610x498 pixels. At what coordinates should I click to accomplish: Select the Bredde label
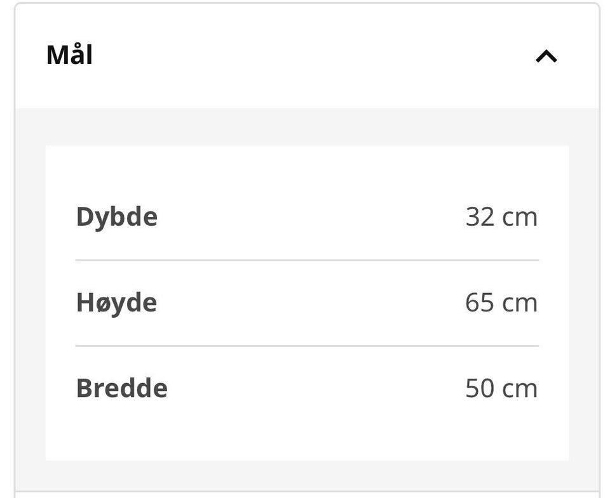pyautogui.click(x=122, y=388)
